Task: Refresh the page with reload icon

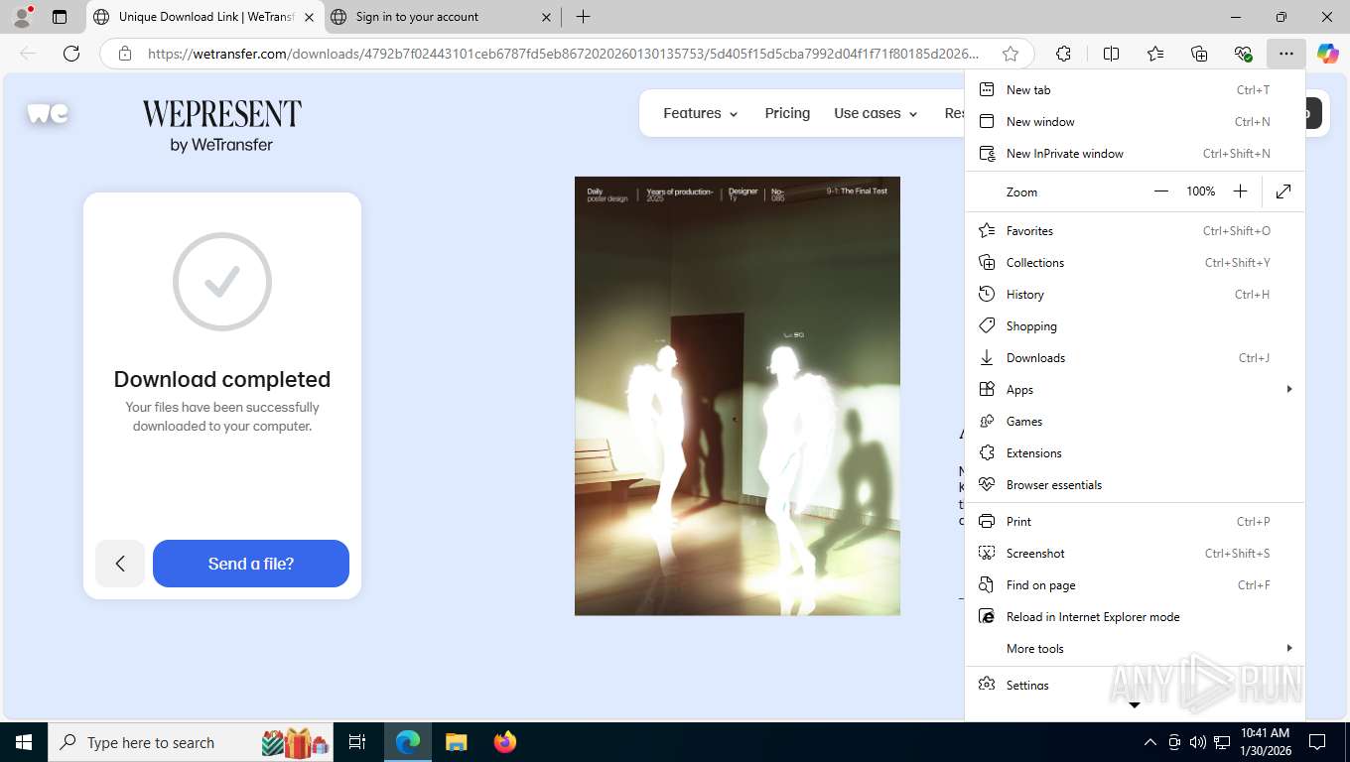Action: click(x=71, y=54)
